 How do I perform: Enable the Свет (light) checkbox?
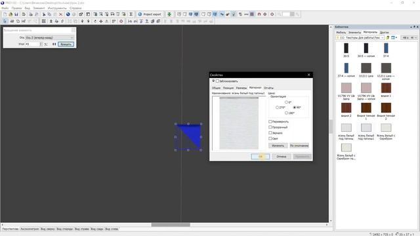click(x=270, y=138)
